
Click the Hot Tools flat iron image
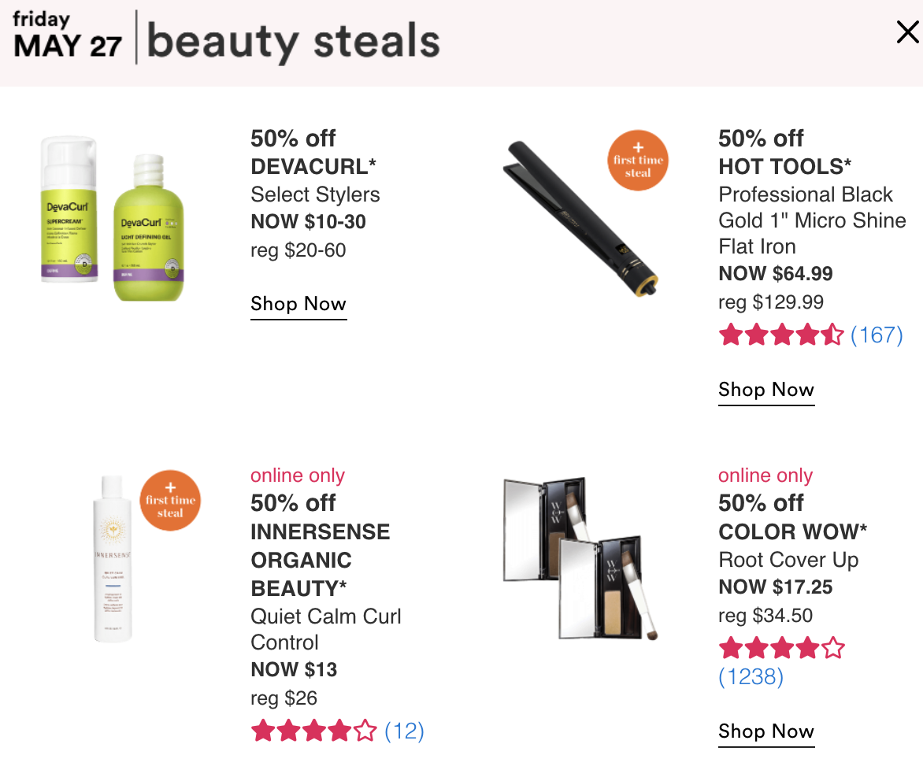(x=580, y=218)
